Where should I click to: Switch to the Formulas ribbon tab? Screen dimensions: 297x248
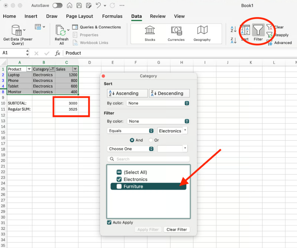pyautogui.click(x=112, y=16)
